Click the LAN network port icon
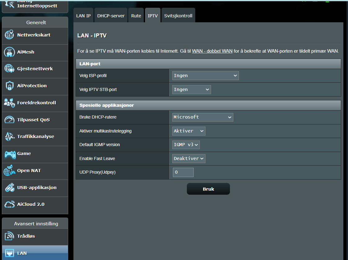The image size is (348, 260). tap(9, 253)
